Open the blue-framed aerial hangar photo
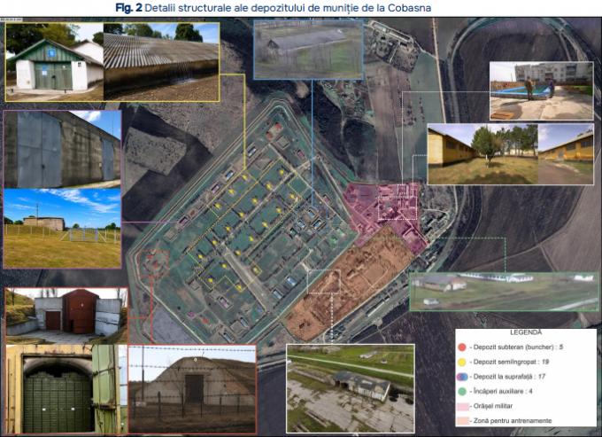This screenshot has width=602, height=437. 308,50
